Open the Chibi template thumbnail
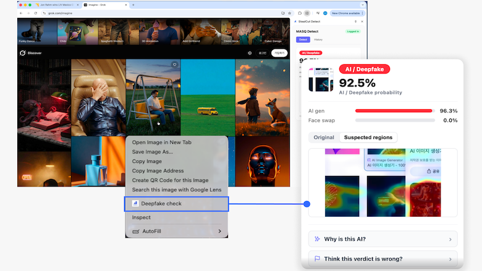The width and height of the screenshot is (482, 271). click(78, 31)
